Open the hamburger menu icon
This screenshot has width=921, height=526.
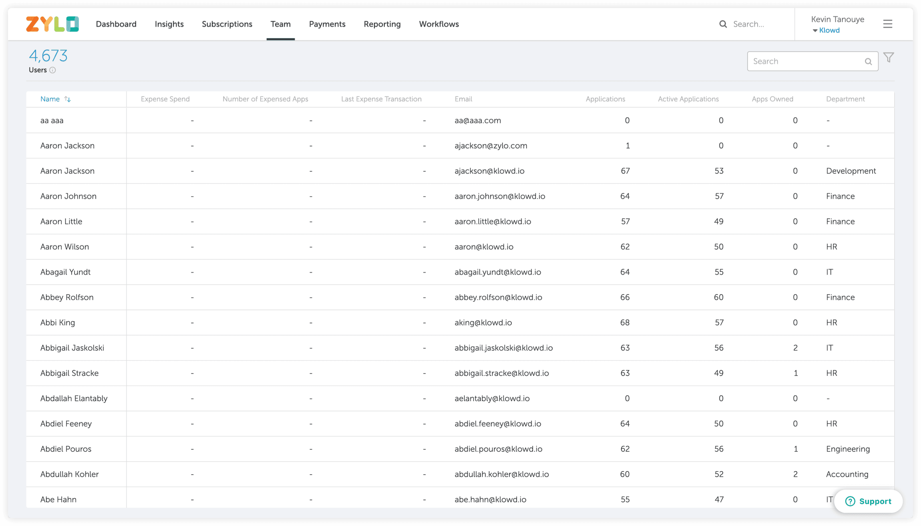887,24
